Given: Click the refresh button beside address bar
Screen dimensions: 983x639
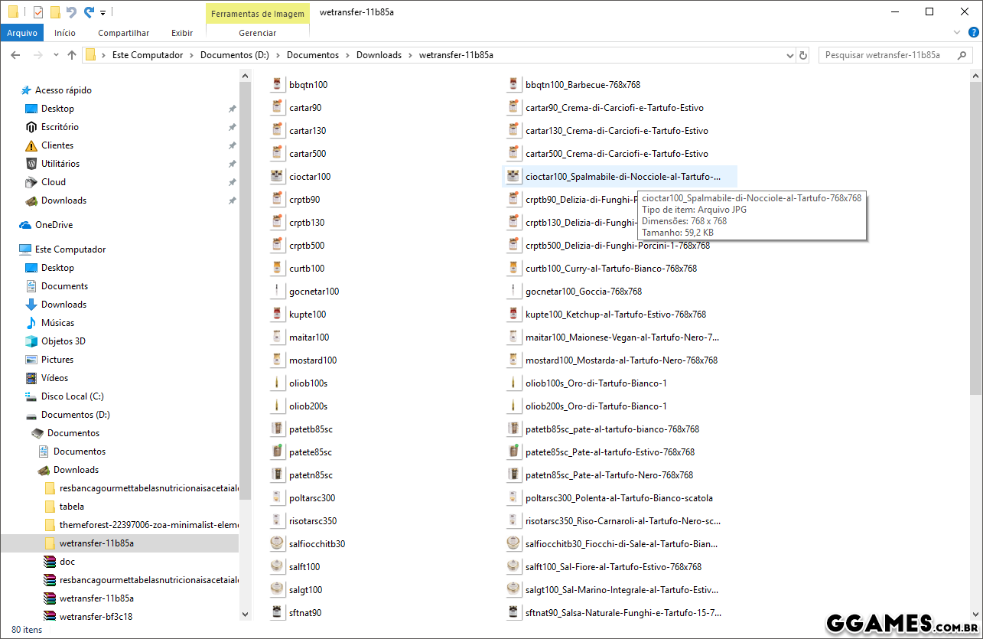Looking at the screenshot, I should 803,55.
